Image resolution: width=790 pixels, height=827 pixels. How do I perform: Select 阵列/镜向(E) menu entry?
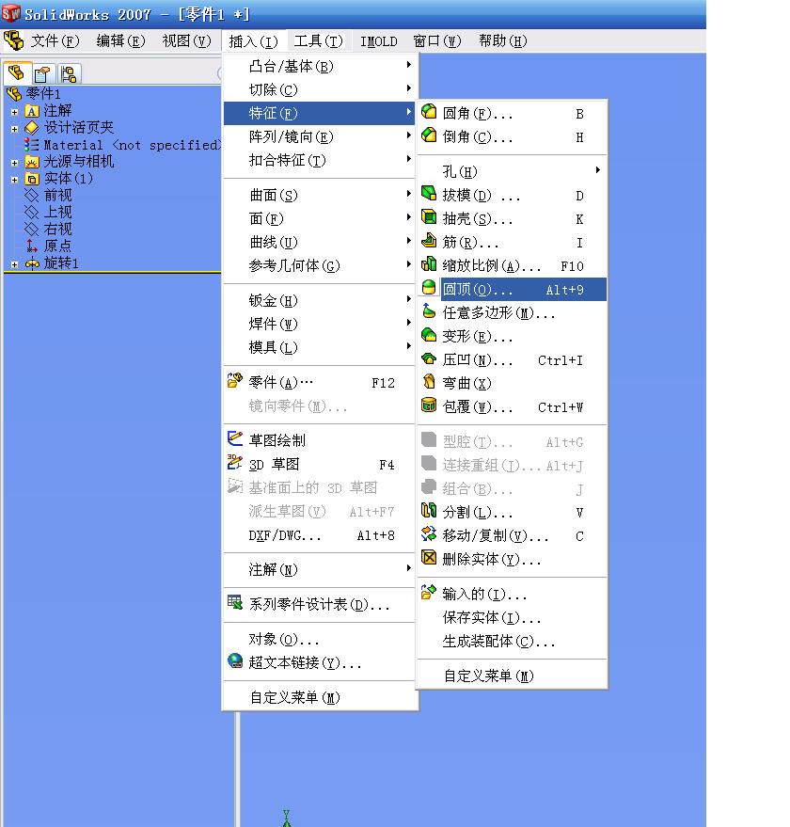pyautogui.click(x=320, y=136)
